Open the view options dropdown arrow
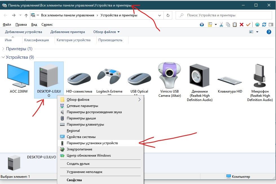 257,32
